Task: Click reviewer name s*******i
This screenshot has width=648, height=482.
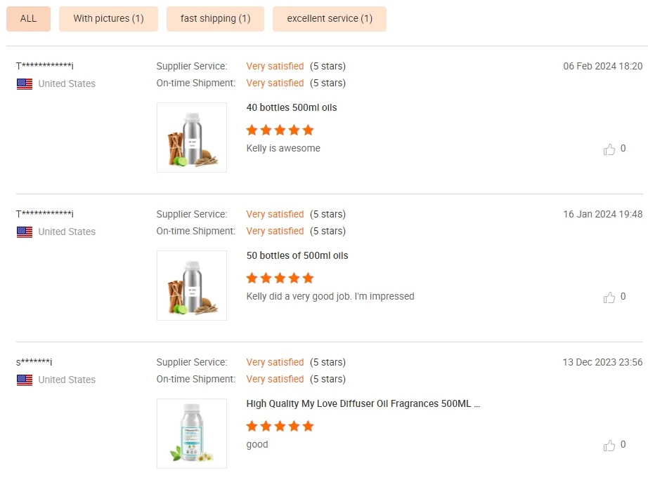Action: (x=34, y=363)
